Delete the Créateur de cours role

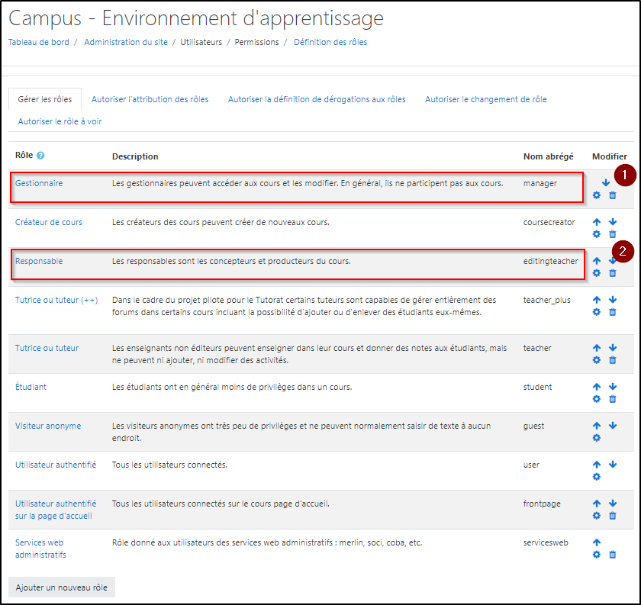coord(612,234)
